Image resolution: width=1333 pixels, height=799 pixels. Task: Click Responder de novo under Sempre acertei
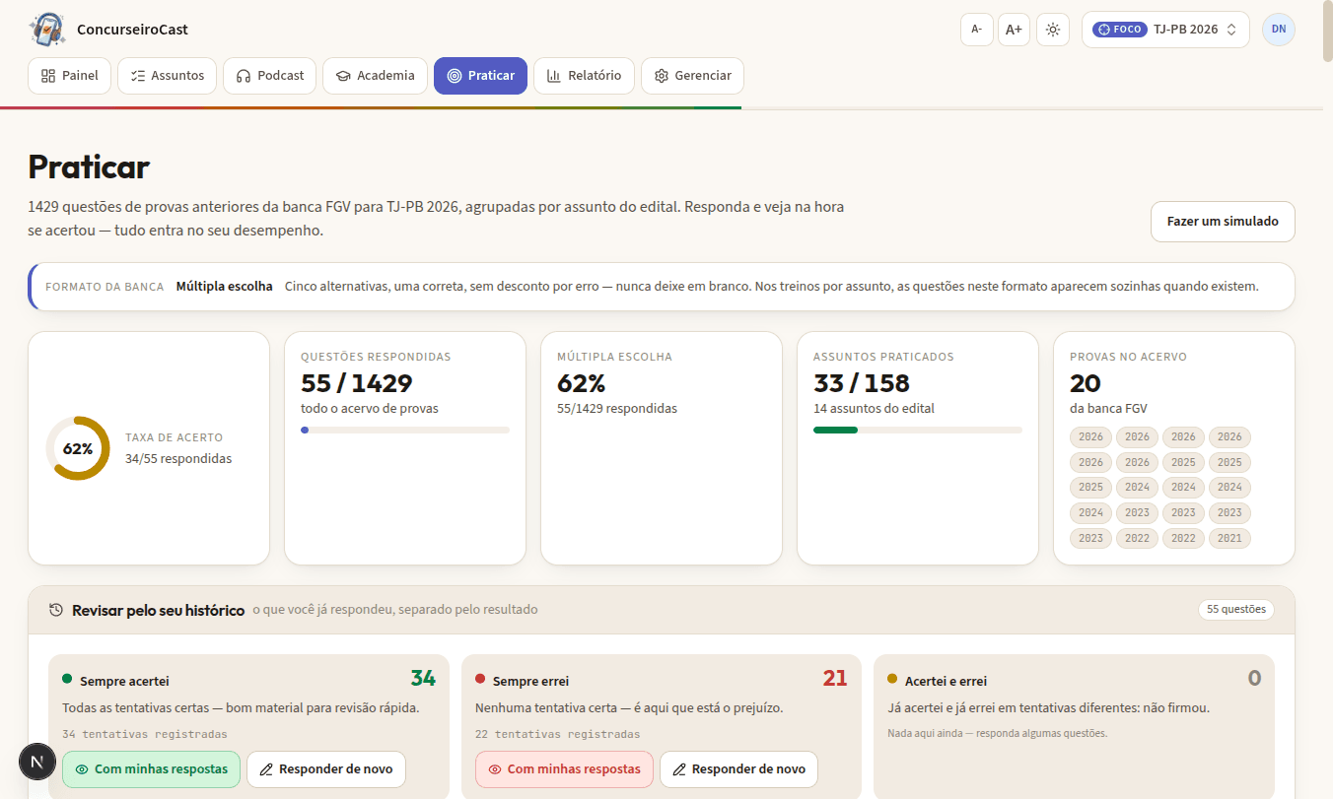326,769
